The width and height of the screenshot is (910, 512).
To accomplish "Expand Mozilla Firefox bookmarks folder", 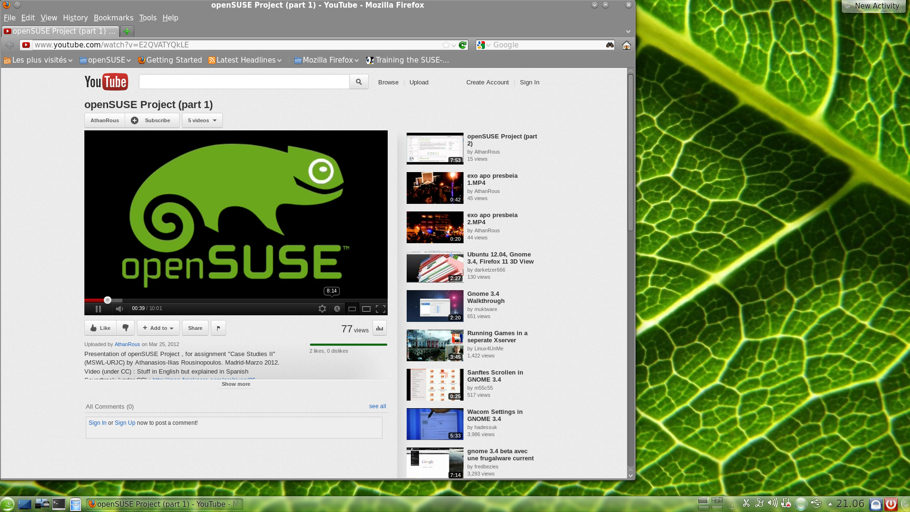I will pos(327,60).
